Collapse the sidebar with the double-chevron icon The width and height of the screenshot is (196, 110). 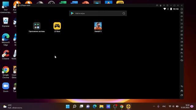coord(182,5)
